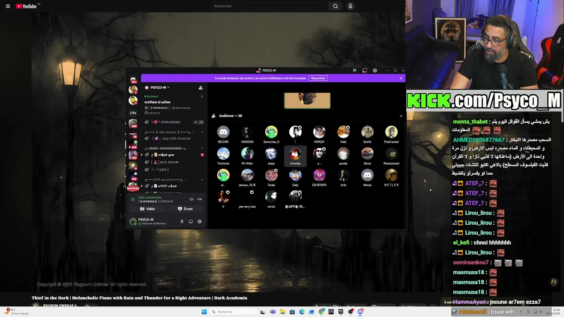Open the Discord server with 613 badge
The width and height of the screenshot is (564, 317).
(133, 144)
